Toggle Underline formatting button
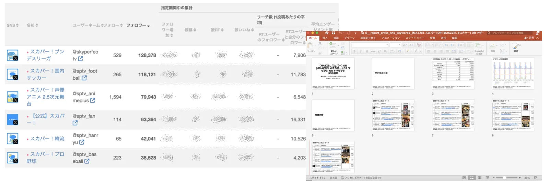Viewport: 549px width, 188px height. pyautogui.click(x=367, y=51)
